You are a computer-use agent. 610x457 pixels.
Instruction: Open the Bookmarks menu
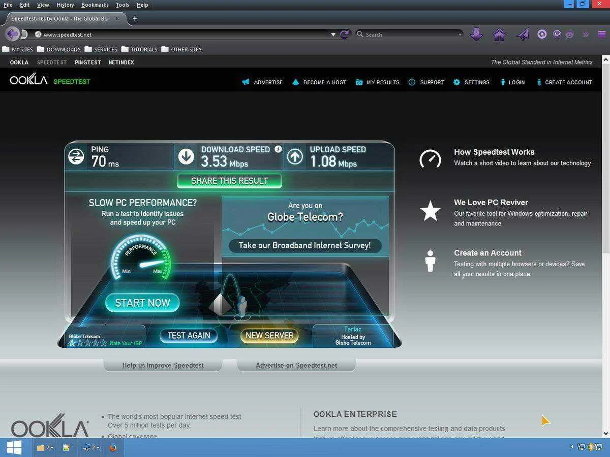95,5
